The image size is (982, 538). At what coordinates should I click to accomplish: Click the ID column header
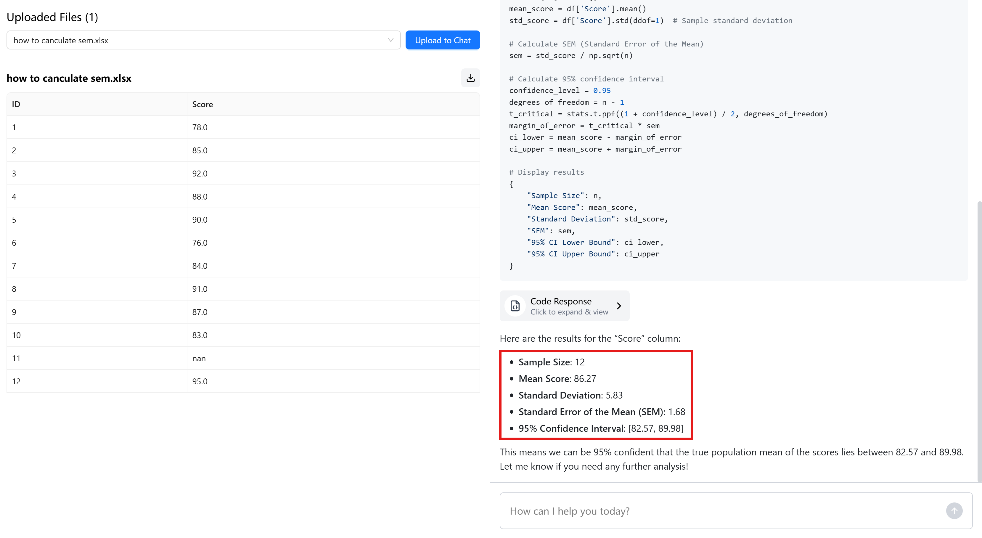[16, 104]
